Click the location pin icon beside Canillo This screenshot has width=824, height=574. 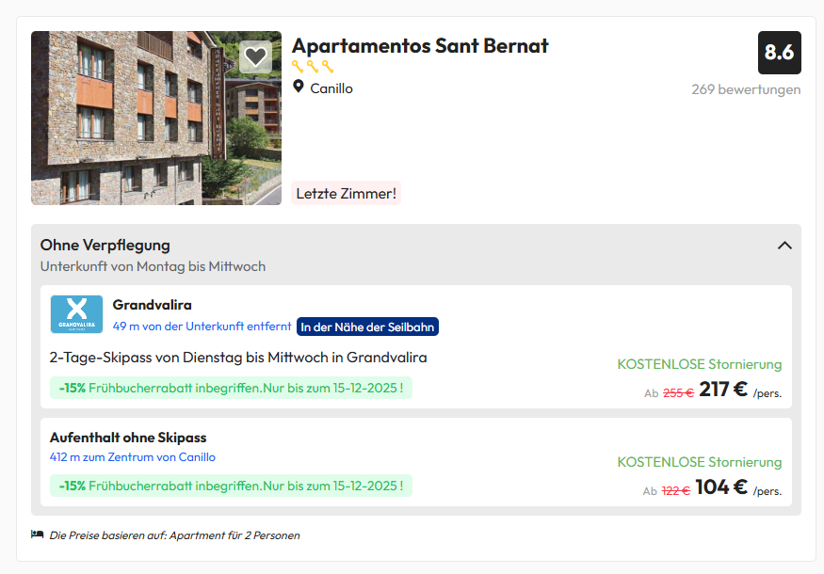point(298,87)
